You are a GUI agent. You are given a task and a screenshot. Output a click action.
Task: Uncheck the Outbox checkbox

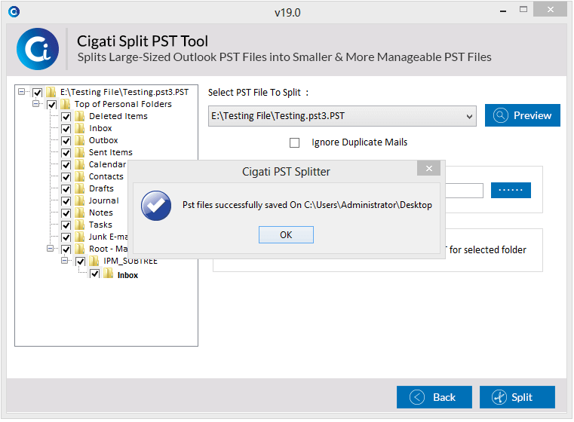pos(66,141)
